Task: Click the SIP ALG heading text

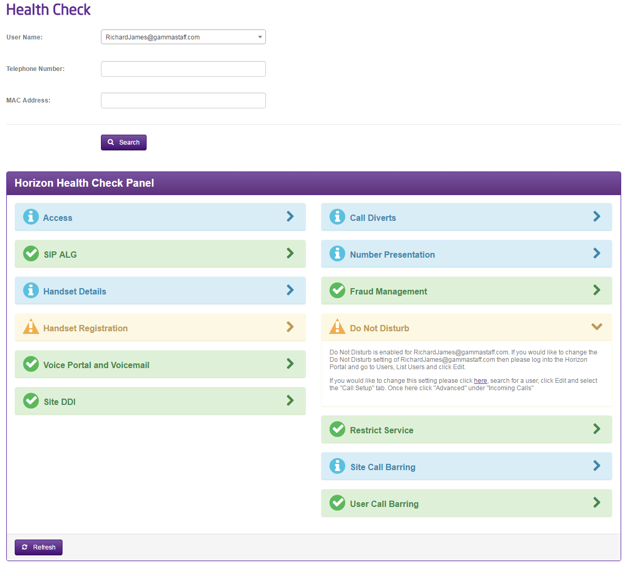Action: click(60, 255)
